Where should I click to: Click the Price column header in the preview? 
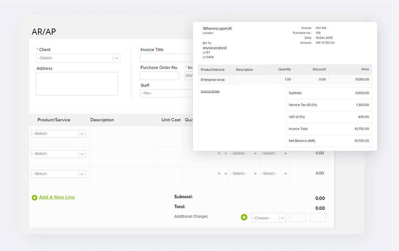pyautogui.click(x=365, y=69)
